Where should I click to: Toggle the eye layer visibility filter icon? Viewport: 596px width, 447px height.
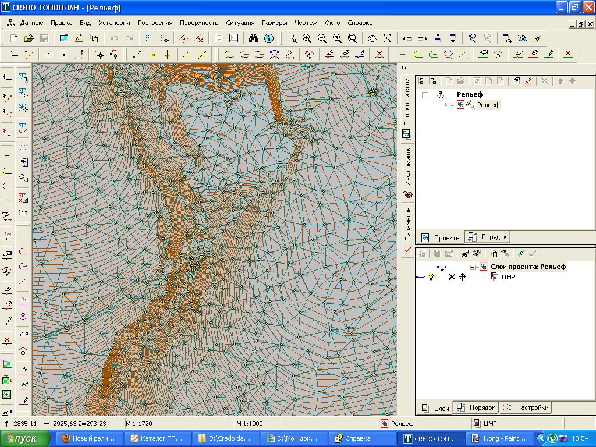[477, 254]
